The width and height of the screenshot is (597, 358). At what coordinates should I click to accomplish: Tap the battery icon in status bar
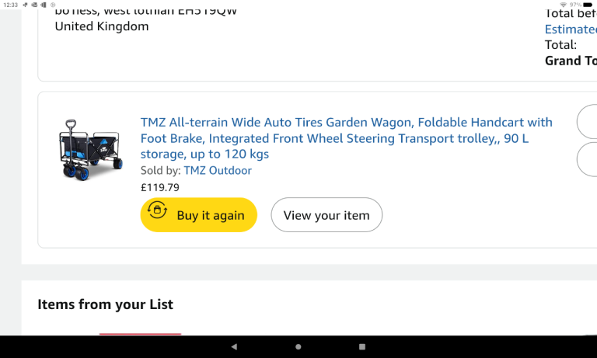click(x=588, y=5)
